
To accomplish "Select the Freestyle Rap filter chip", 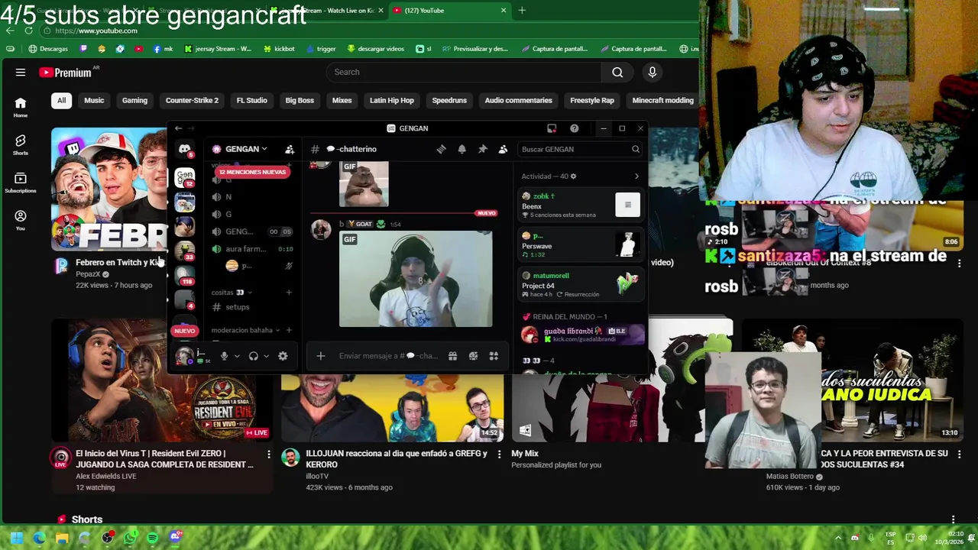I will tap(592, 100).
